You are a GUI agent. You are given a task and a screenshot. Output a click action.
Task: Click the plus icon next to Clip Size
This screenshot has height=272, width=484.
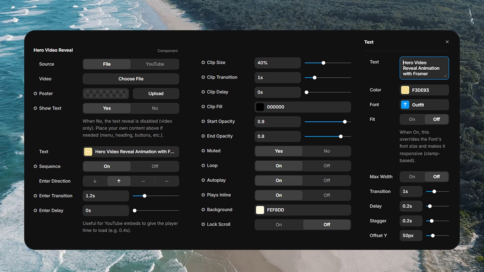tap(203, 63)
